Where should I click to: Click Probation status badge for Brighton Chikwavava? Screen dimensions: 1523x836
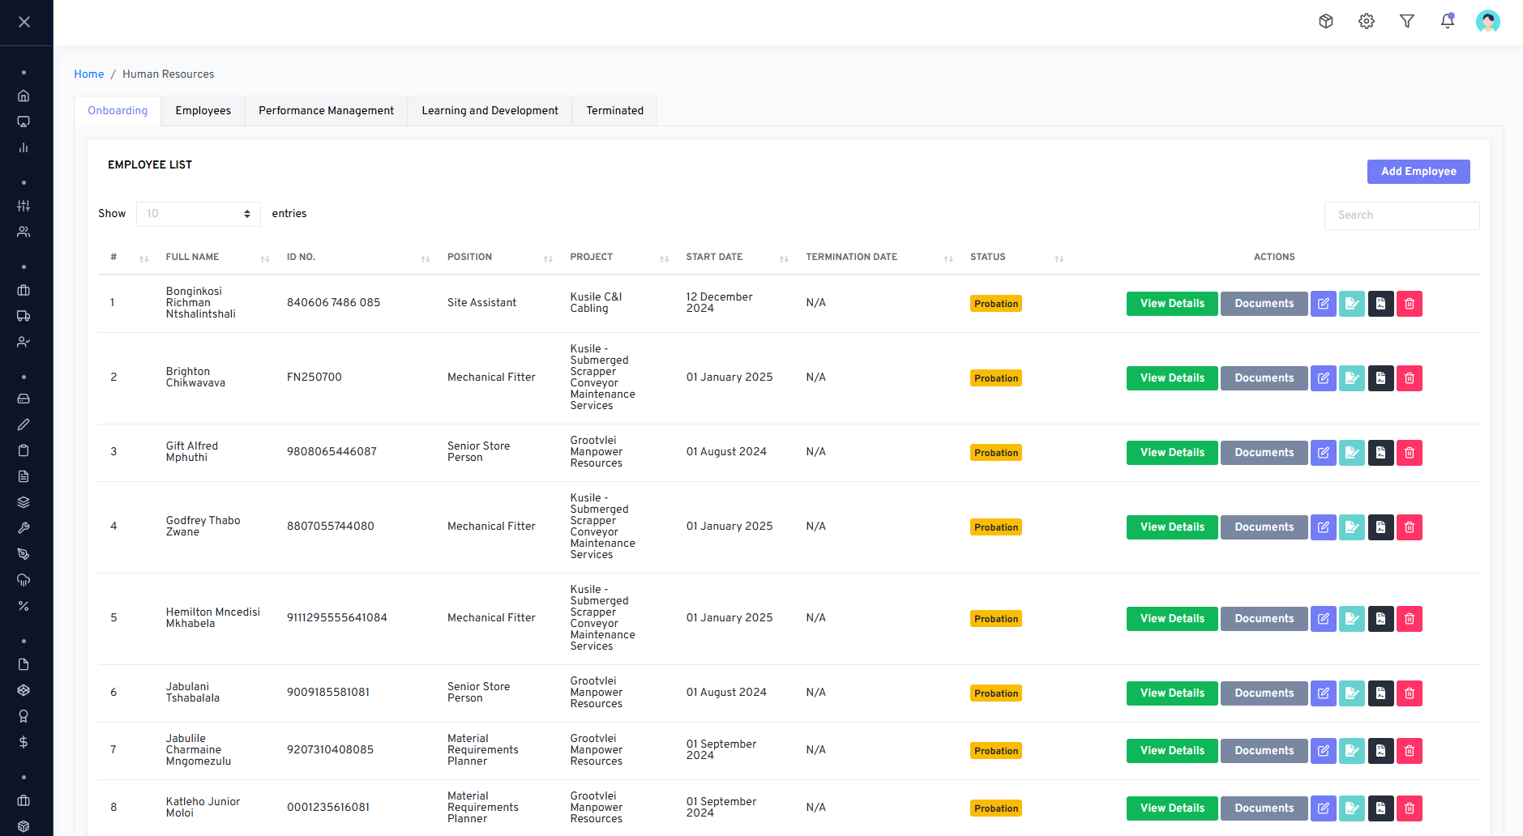pyautogui.click(x=996, y=378)
